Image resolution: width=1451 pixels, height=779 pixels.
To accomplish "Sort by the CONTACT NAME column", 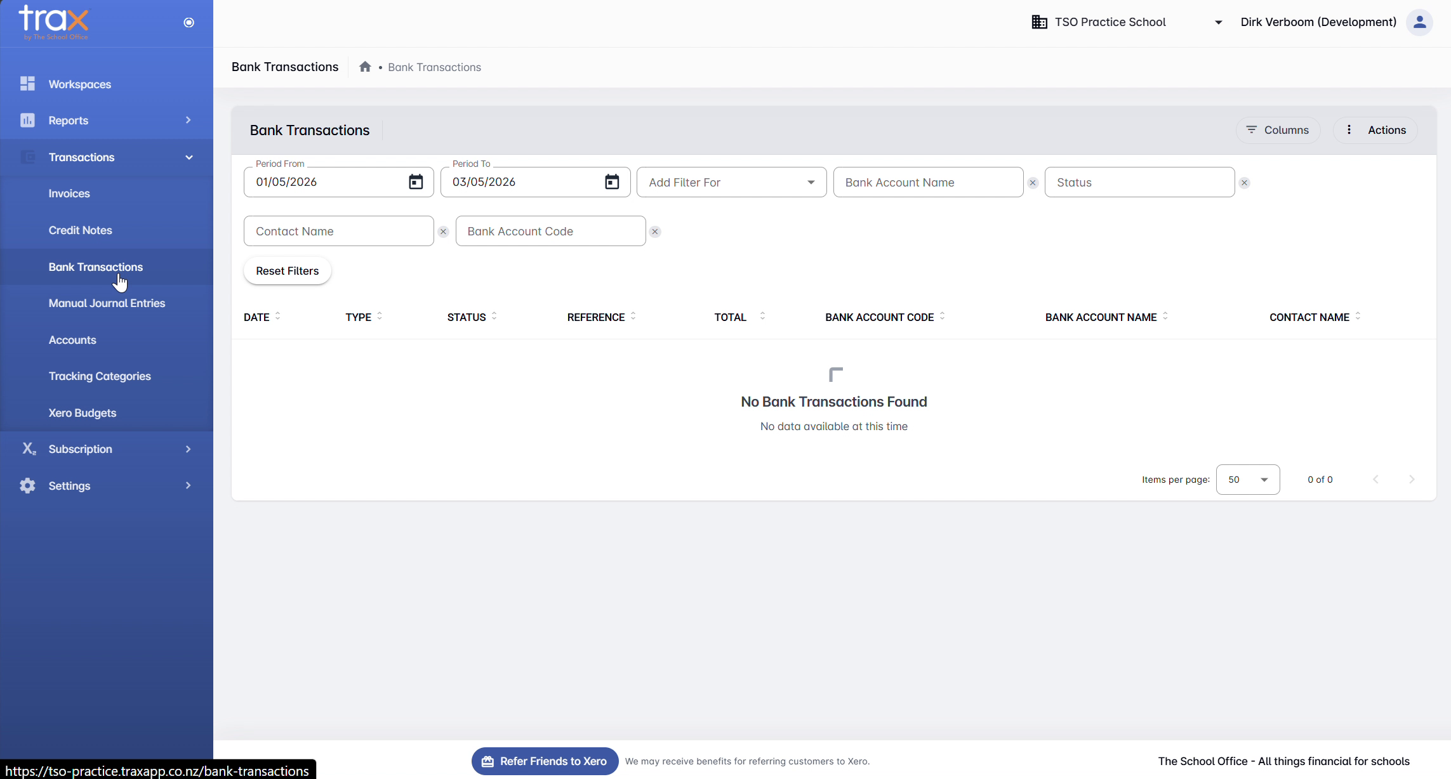I will pyautogui.click(x=1315, y=317).
